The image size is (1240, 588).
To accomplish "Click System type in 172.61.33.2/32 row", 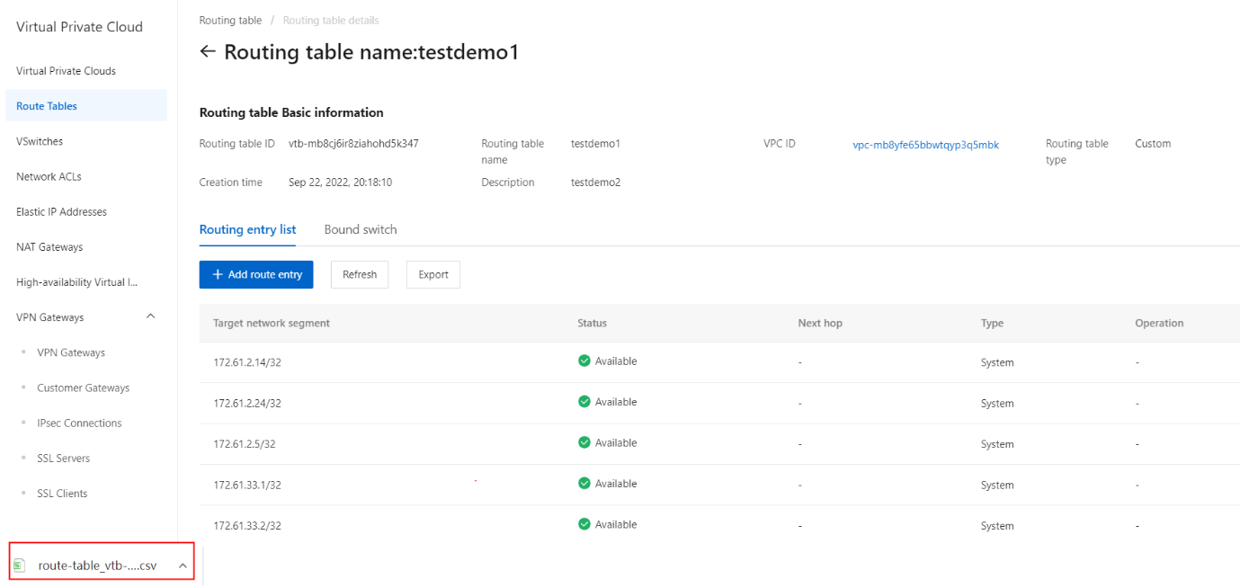I will point(996,526).
